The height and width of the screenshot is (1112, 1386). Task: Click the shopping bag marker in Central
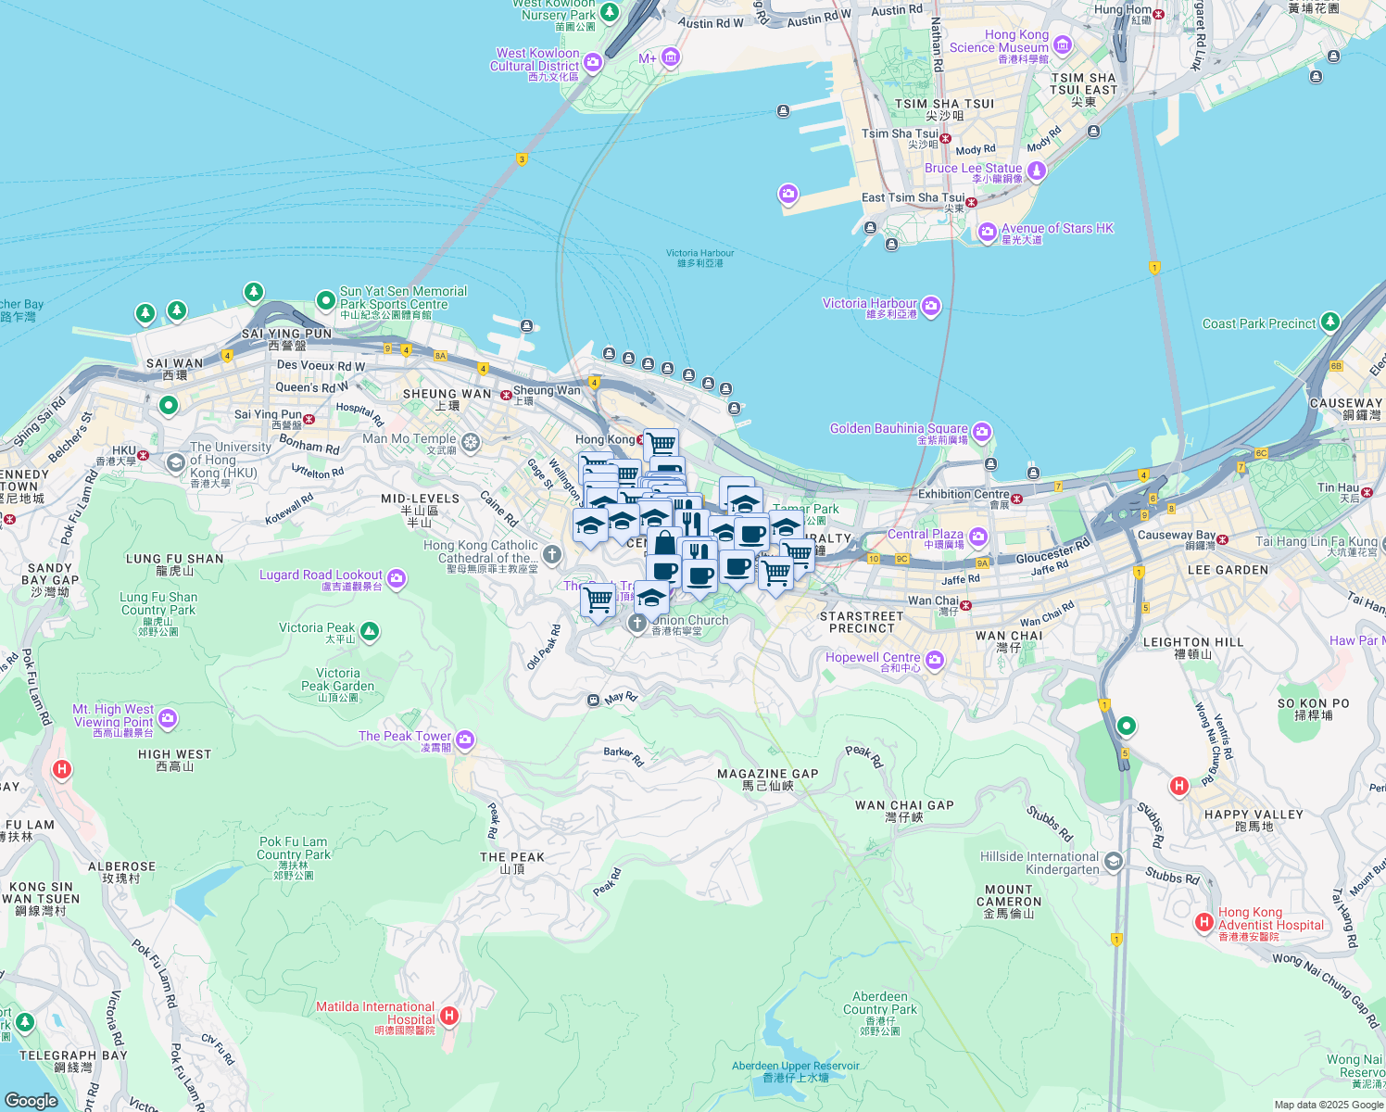(x=663, y=542)
